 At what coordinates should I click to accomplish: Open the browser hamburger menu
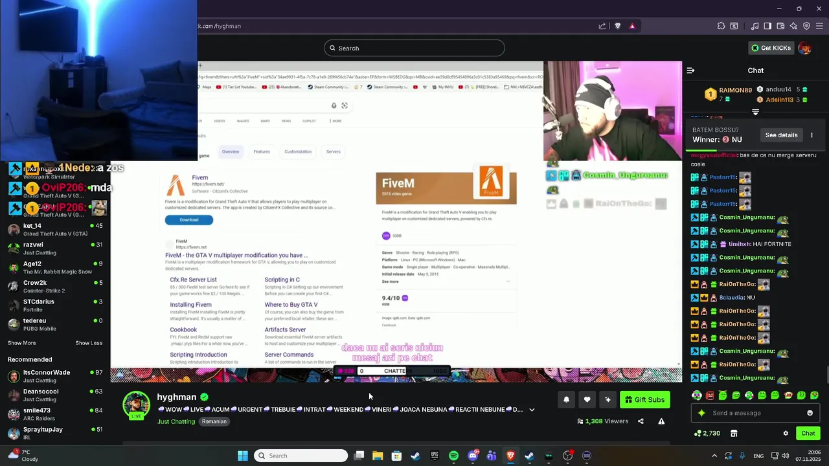pos(819,26)
